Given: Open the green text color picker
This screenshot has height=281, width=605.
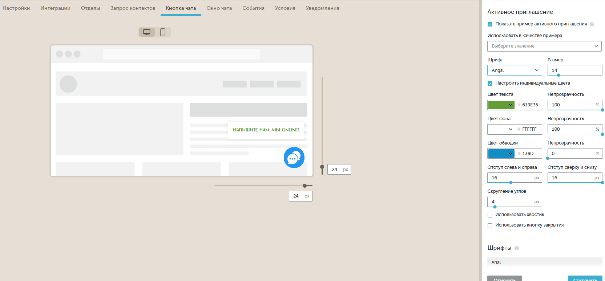Looking at the screenshot, I should pyautogui.click(x=501, y=105).
